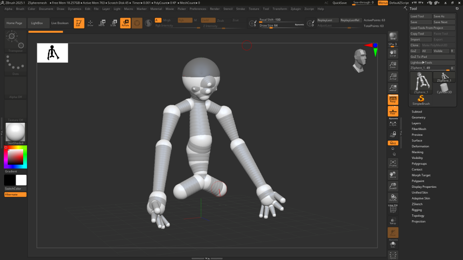Click the white secondary color swatch
Image resolution: width=463 pixels, height=260 pixels.
tap(21, 180)
